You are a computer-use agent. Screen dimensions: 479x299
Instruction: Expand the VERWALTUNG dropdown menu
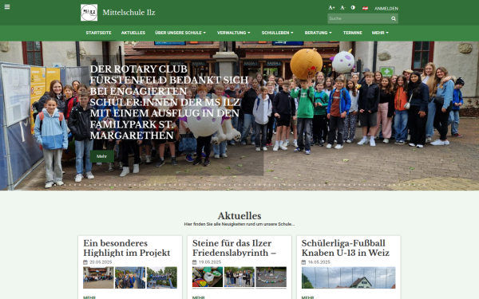click(x=234, y=33)
